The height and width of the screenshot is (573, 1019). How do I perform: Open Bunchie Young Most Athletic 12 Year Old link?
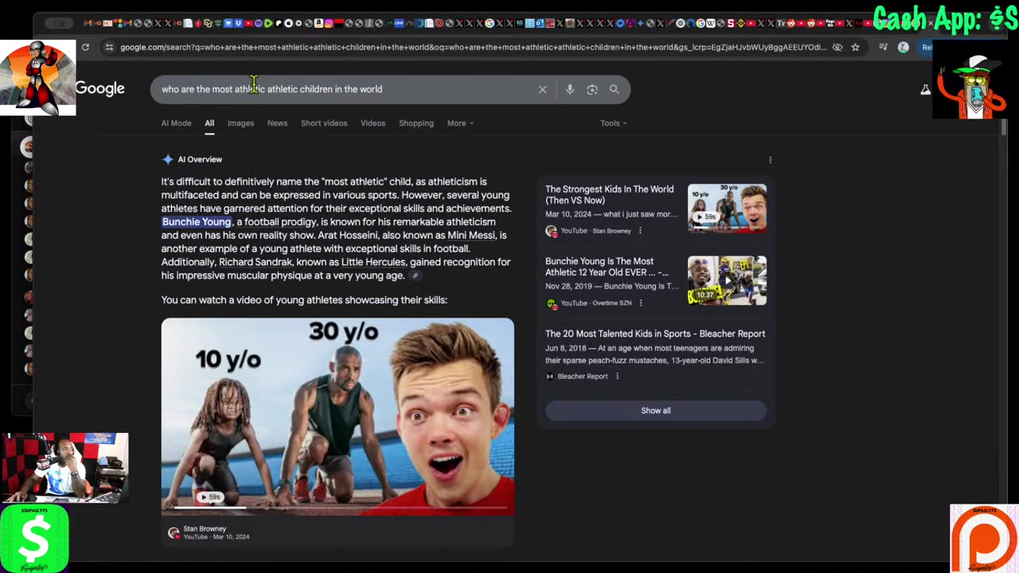click(x=607, y=267)
